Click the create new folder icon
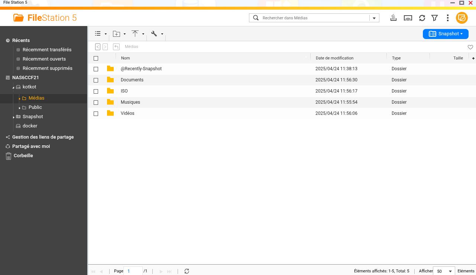476x275 pixels. (116, 34)
